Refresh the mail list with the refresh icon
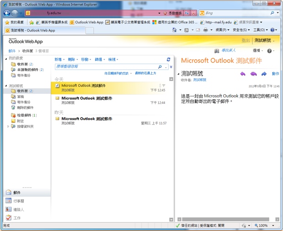Screen dimensions: 283x231 pos(169,59)
